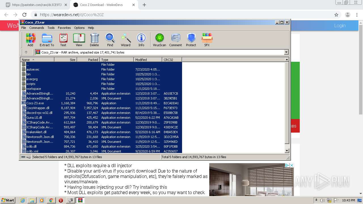Select the sxlib.xml file
Viewport: 363px width, 204px height.
(x=101, y=151)
